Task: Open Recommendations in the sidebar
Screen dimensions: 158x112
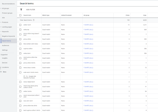Action: coord(8,4)
